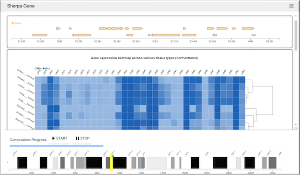The width and height of the screenshot is (300, 175).
Task: Select the Max legend circle
Action: tap(44, 68)
